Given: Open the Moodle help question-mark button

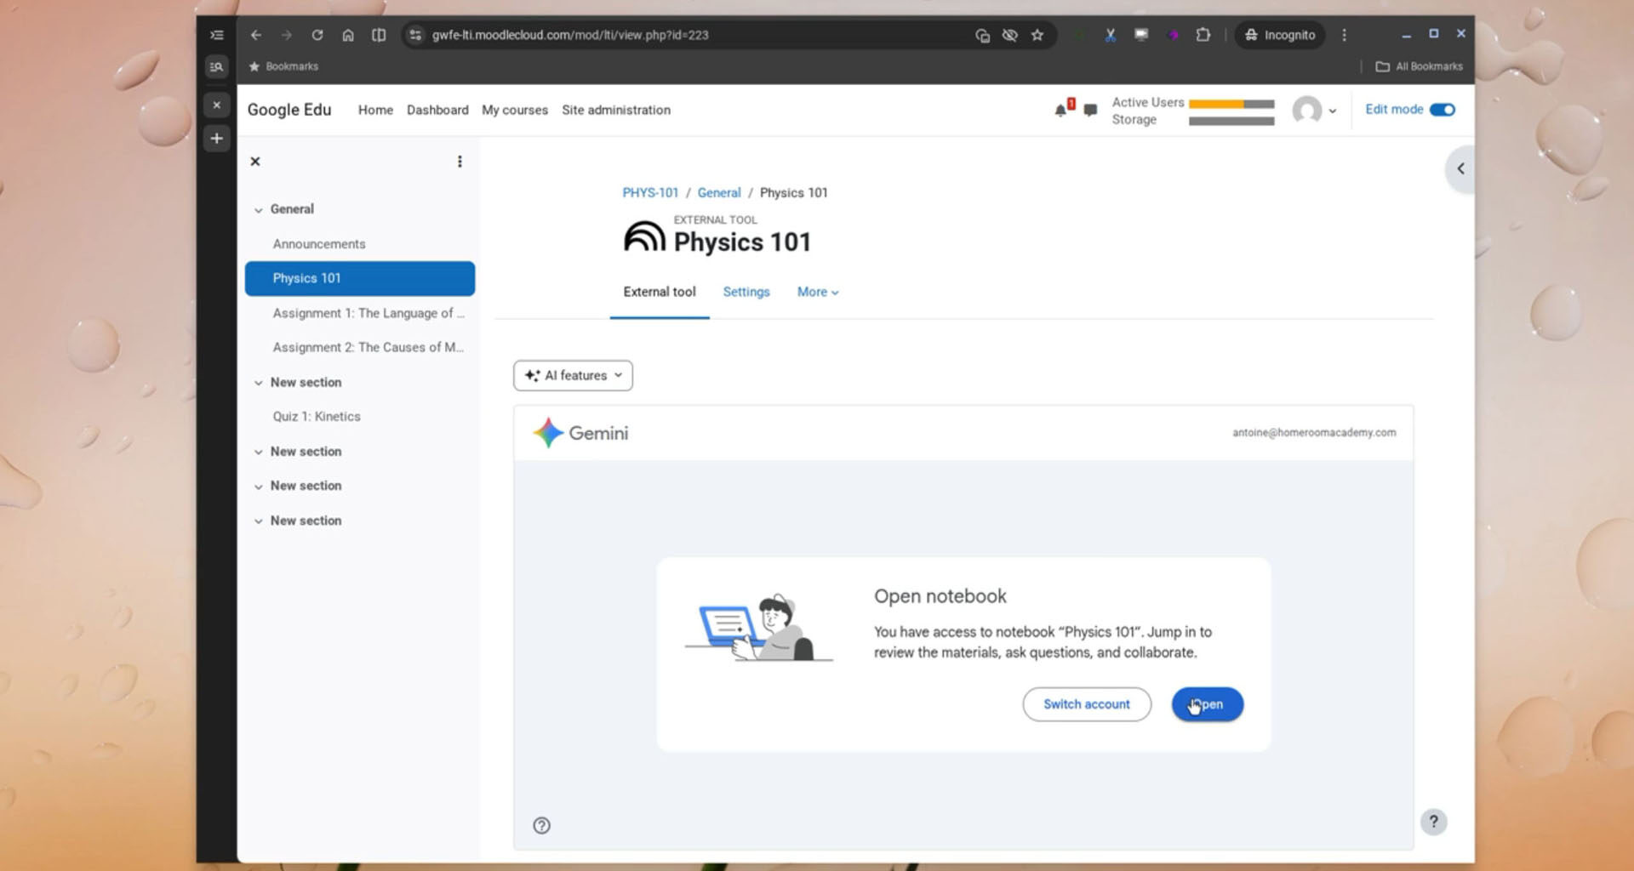Looking at the screenshot, I should tap(1434, 822).
